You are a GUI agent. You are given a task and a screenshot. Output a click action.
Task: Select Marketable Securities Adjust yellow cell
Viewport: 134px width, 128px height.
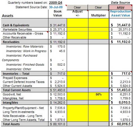click(x=77, y=29)
